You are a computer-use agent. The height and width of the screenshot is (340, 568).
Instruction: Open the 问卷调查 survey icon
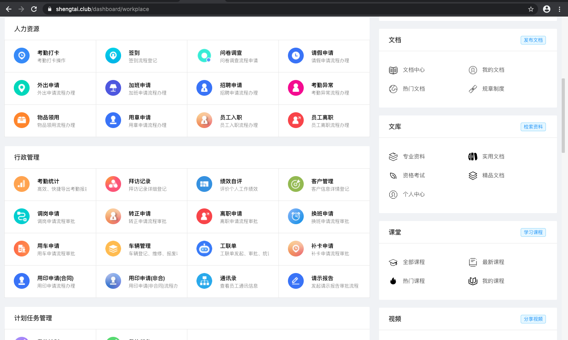(204, 56)
